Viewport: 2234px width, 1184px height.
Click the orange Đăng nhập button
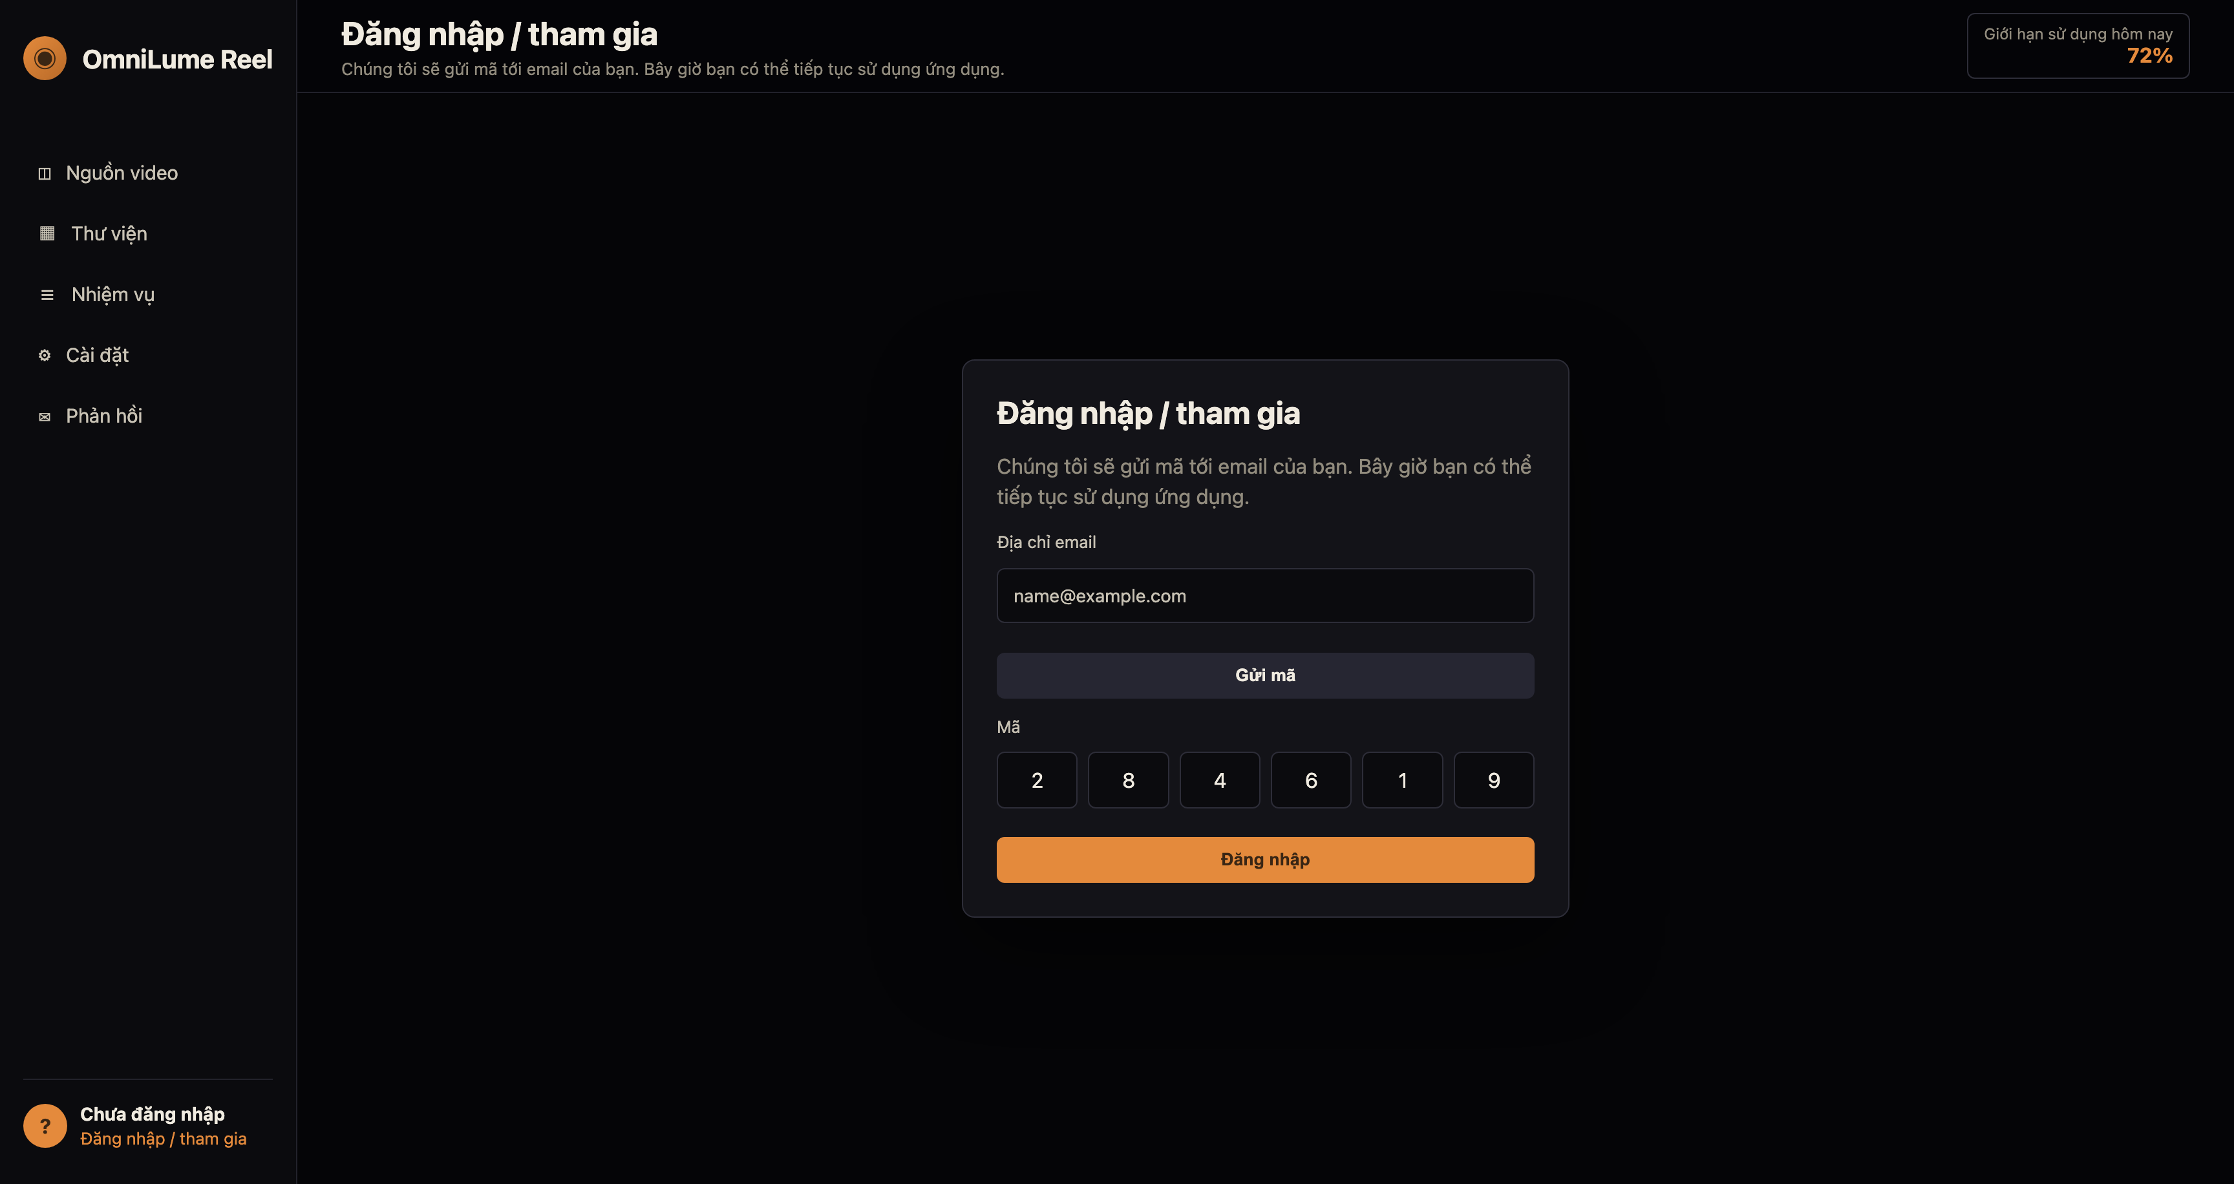(1265, 860)
